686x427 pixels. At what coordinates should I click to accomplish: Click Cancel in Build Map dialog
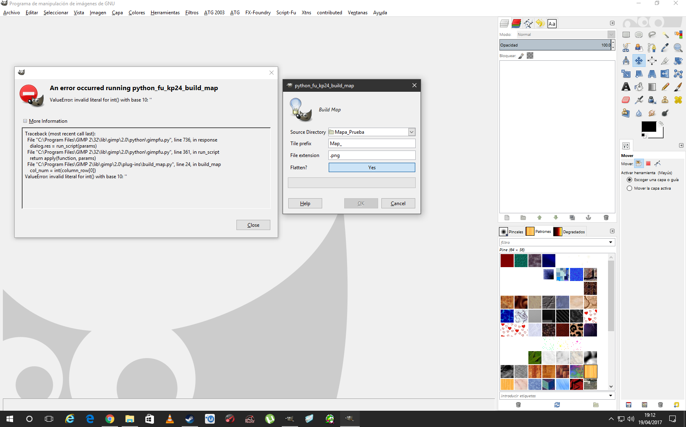[398, 204]
